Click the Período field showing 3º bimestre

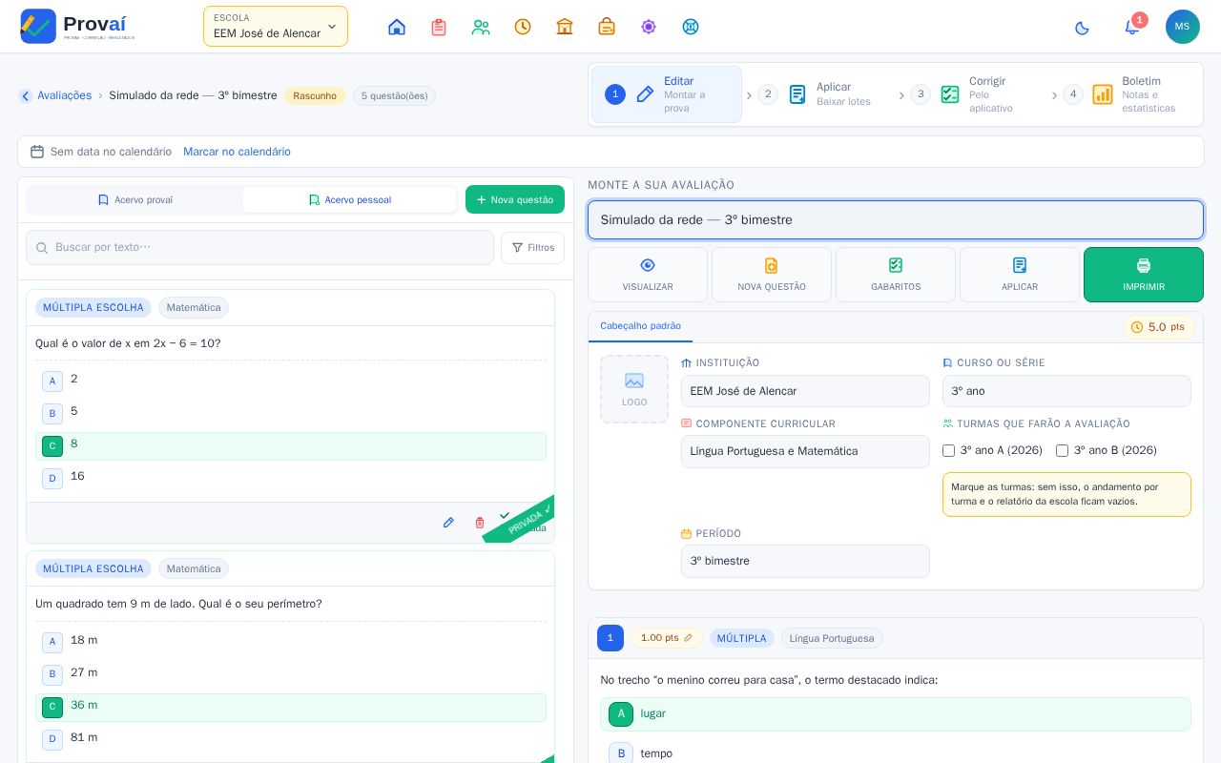pyautogui.click(x=805, y=561)
